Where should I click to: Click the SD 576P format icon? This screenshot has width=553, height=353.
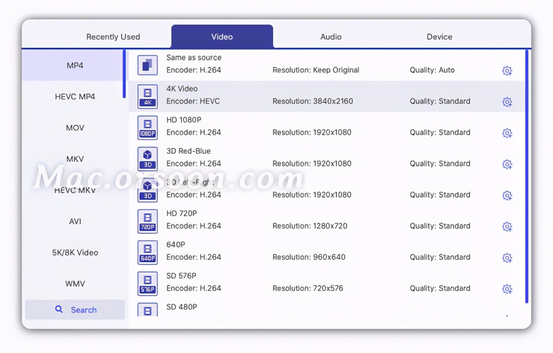point(147,284)
